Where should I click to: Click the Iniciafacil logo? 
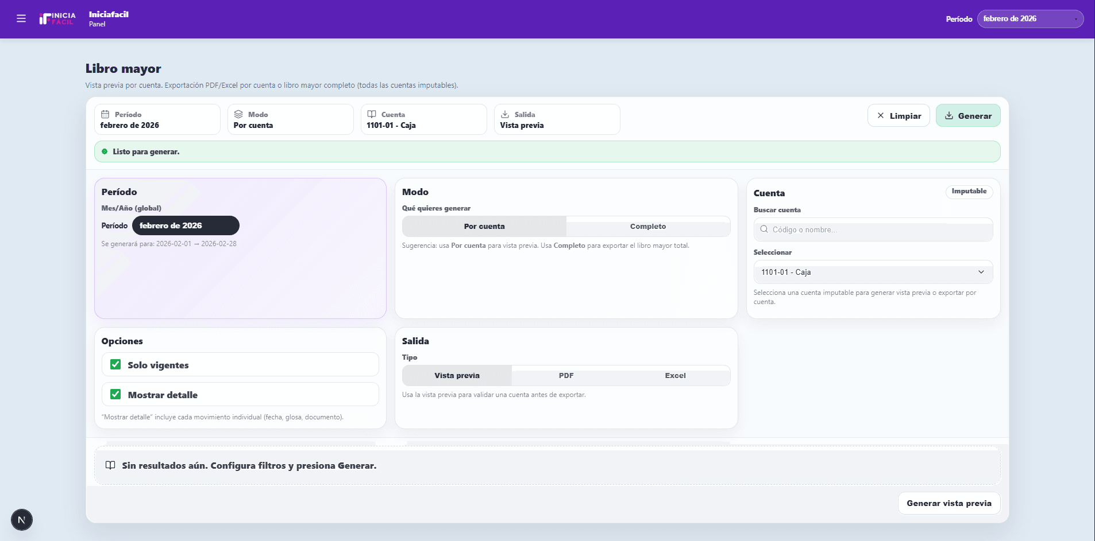57,19
